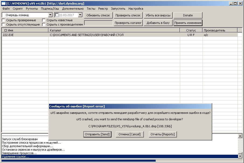Sort by the Производитель column header

pyautogui.click(x=220, y=30)
